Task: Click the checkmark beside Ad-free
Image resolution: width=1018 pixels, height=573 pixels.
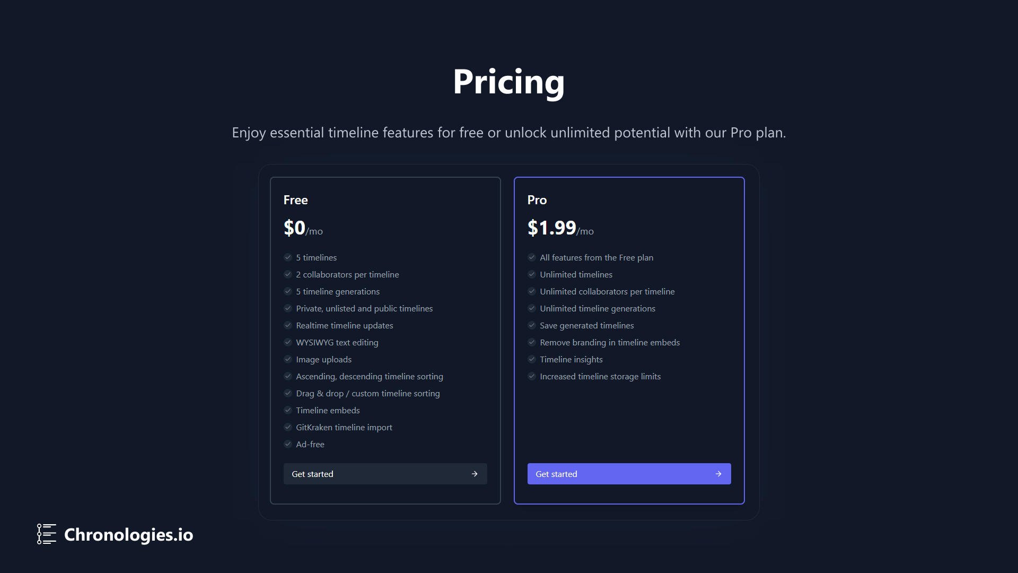Action: (x=288, y=444)
